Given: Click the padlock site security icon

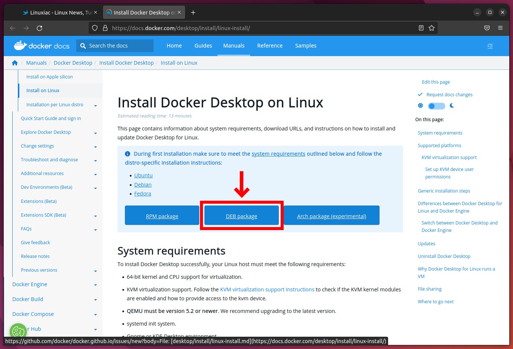Looking at the screenshot, I should click(105, 28).
